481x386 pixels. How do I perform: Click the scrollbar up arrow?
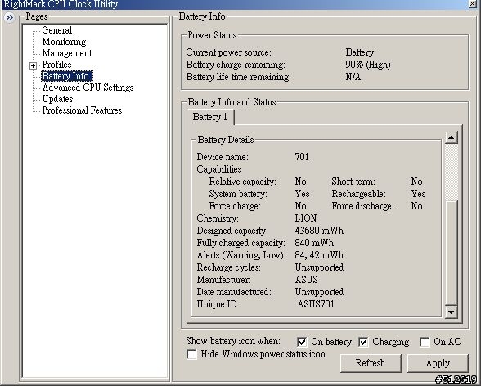pyautogui.click(x=451, y=137)
